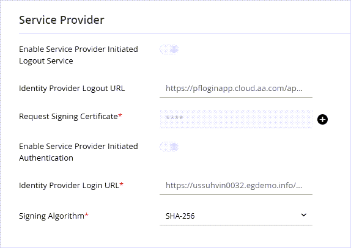Focus the Identity Provider Login URL field
This screenshot has height=248, width=351.
(236, 186)
